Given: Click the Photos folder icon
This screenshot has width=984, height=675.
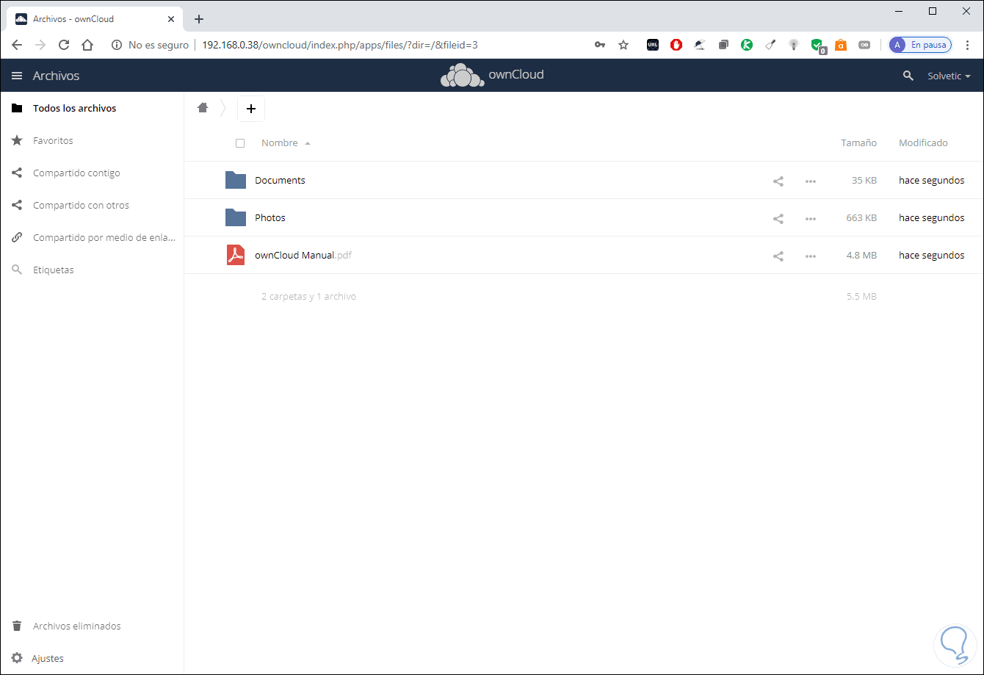Looking at the screenshot, I should pos(236,217).
